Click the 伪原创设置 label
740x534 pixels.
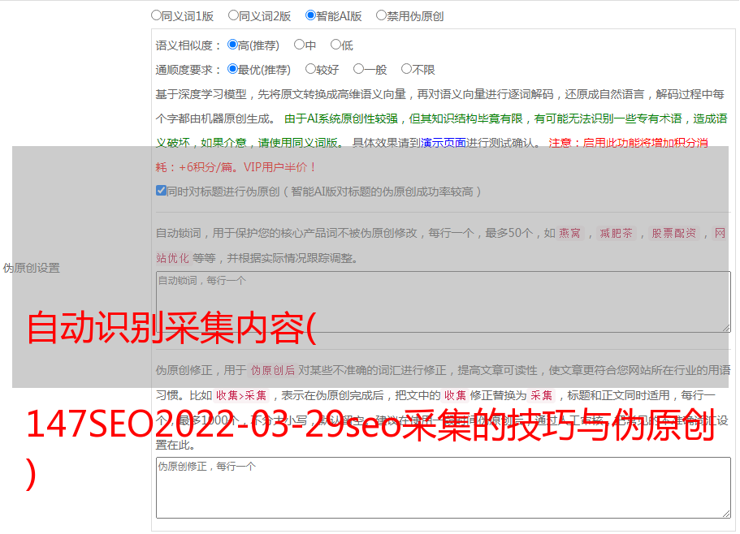31,268
